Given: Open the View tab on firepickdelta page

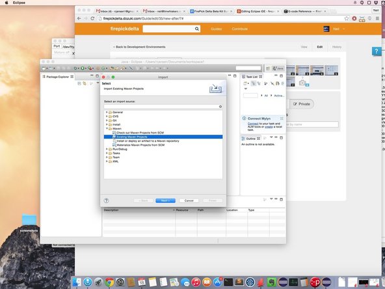Looking at the screenshot, I should (x=304, y=47).
